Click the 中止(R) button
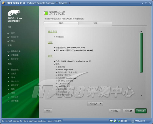This screenshot has width=153, height=124. coord(115,111)
